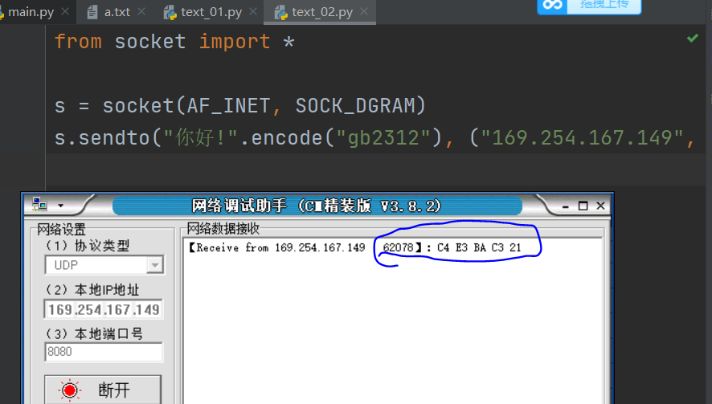Click the 网络调试助手 window title bar

[x=317, y=206]
